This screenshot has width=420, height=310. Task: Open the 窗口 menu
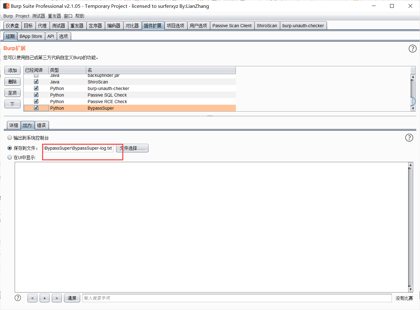coord(68,16)
